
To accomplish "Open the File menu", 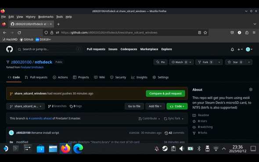I will pyautogui.click(x=4, y=17).
